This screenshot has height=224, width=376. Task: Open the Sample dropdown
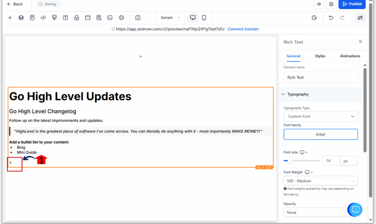point(170,18)
